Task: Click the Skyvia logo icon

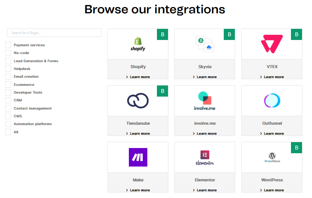Action: 205,44
